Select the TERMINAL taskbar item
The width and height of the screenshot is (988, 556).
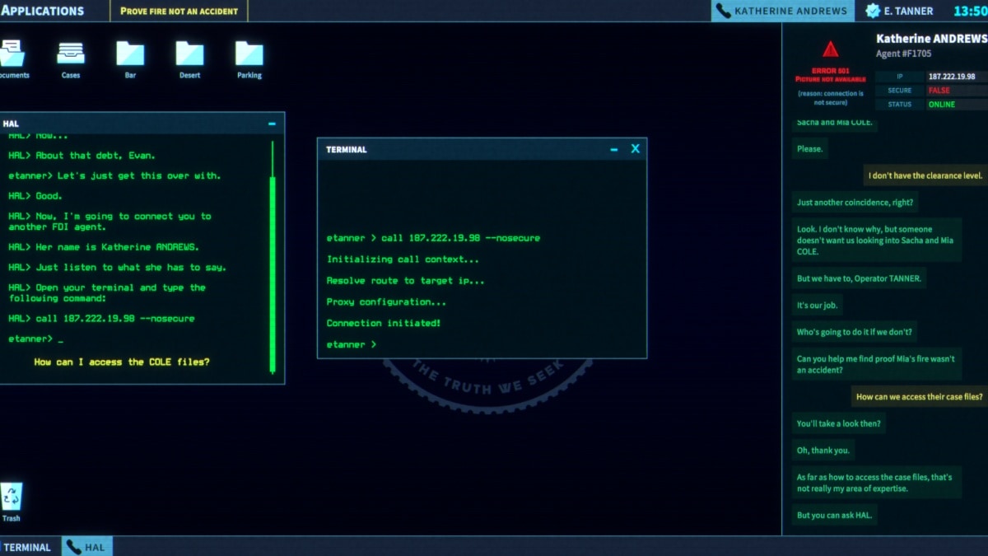click(x=27, y=547)
